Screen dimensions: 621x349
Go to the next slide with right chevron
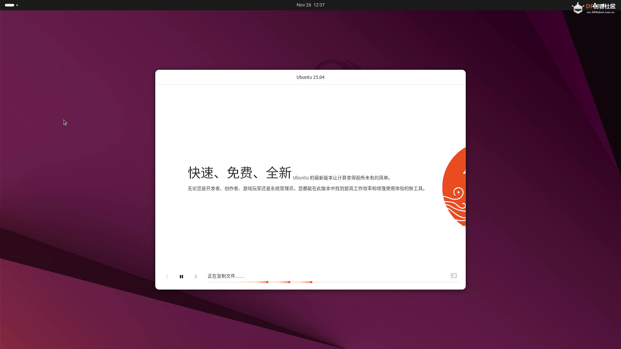[x=196, y=277]
